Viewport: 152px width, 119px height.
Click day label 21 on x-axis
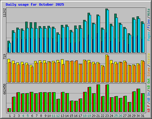[98, 116]
